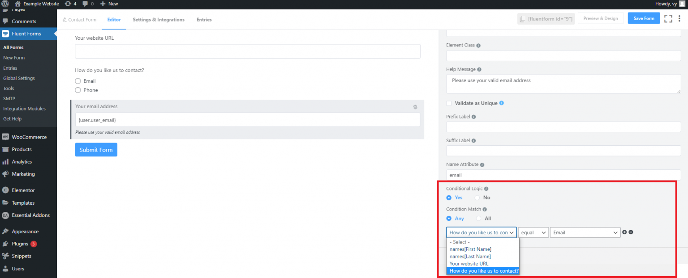Viewport: 688px width, 278px height.
Task: Expand the Email value dropdown
Action: click(x=585, y=232)
